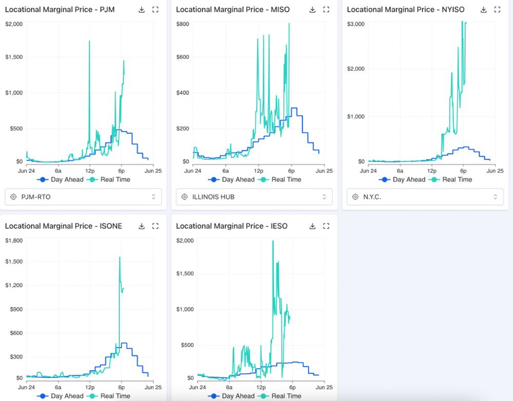The image size is (513, 401).
Task: Download the PJM chart data
Action: (x=142, y=9)
